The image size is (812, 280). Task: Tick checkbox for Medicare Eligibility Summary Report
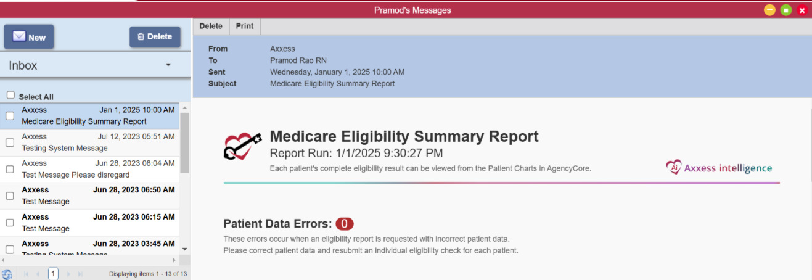click(x=10, y=116)
